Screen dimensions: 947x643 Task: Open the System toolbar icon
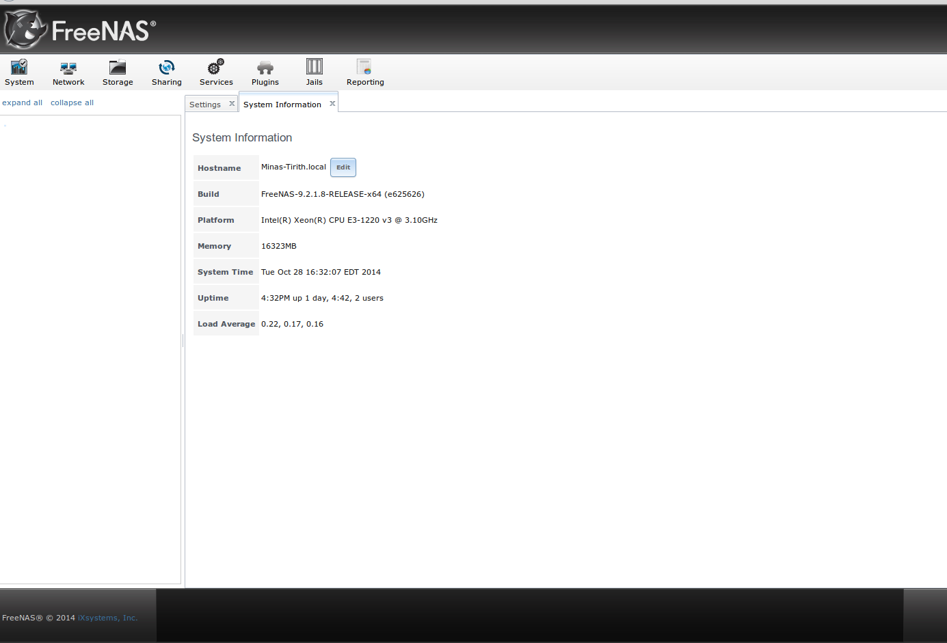point(19,72)
